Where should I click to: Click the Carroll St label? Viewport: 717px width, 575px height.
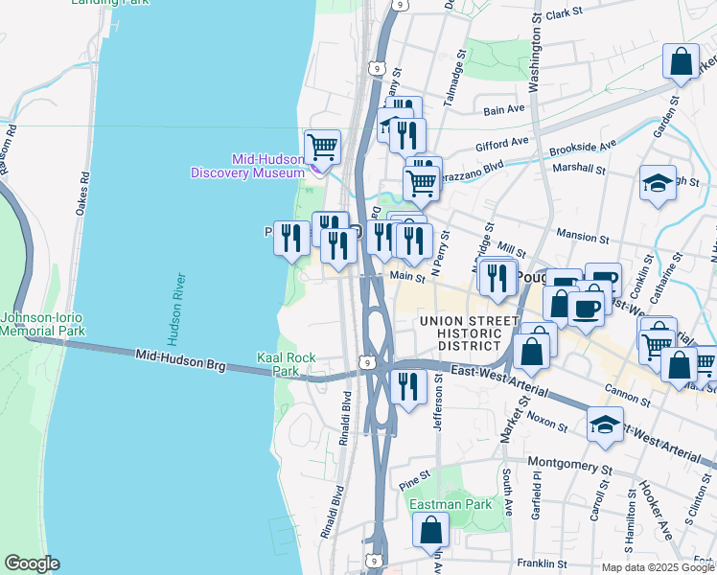coord(599,500)
